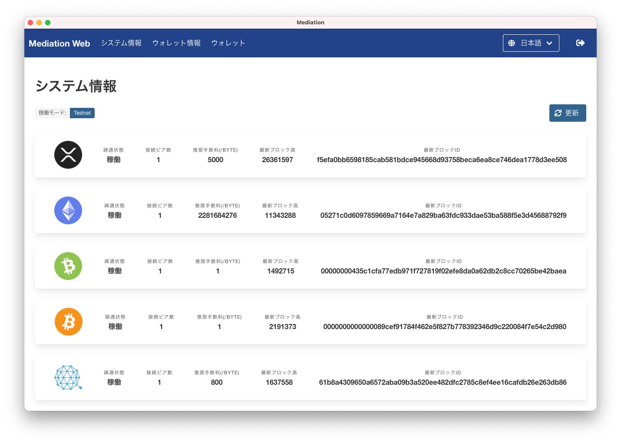This screenshot has height=443, width=621.
Task: Open the システム情報 nav menu
Action: pyautogui.click(x=121, y=43)
